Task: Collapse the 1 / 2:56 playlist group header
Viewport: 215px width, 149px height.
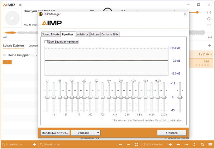Action: click(211, 54)
